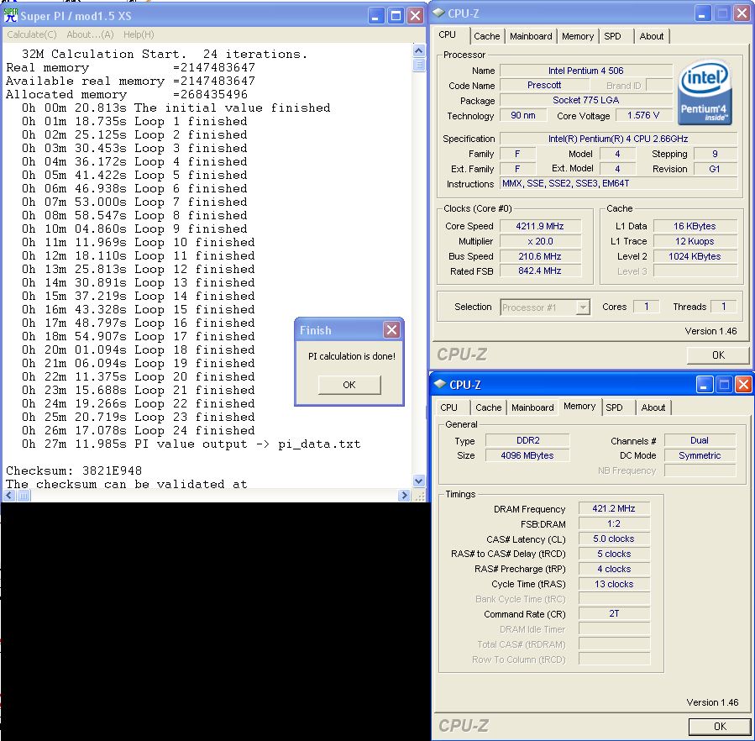Click the Name field showing Intel Pentium 4 506
Viewport: 755px width, 741px height.
click(x=585, y=71)
